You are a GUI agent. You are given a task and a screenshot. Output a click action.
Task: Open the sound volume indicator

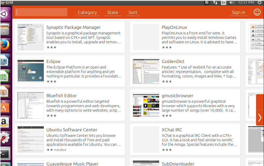[x=232, y=3]
